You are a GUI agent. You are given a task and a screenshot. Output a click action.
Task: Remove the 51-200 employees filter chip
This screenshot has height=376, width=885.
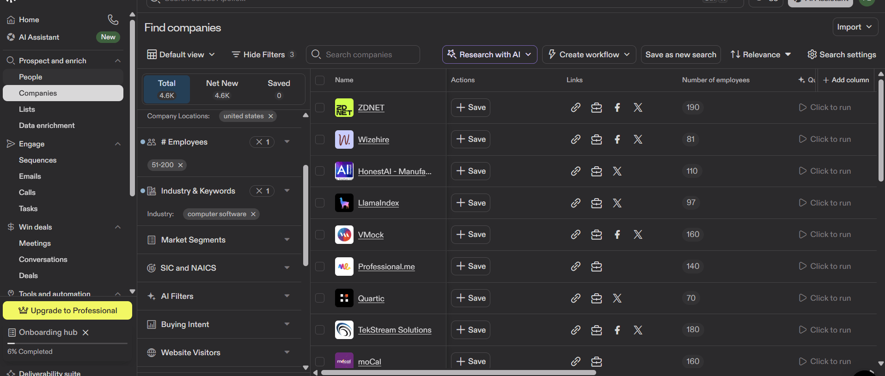(180, 165)
